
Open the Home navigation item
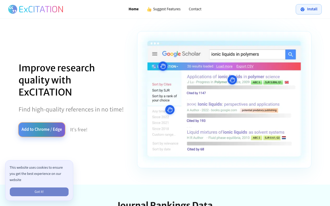point(134,9)
